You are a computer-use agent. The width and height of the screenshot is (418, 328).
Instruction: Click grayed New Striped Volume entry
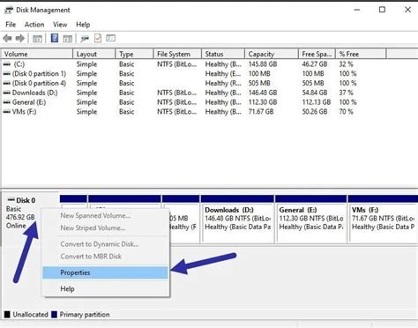point(105,228)
